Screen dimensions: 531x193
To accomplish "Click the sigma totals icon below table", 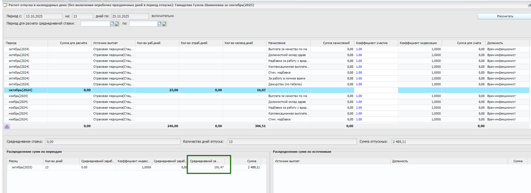I will [x=7, y=126].
